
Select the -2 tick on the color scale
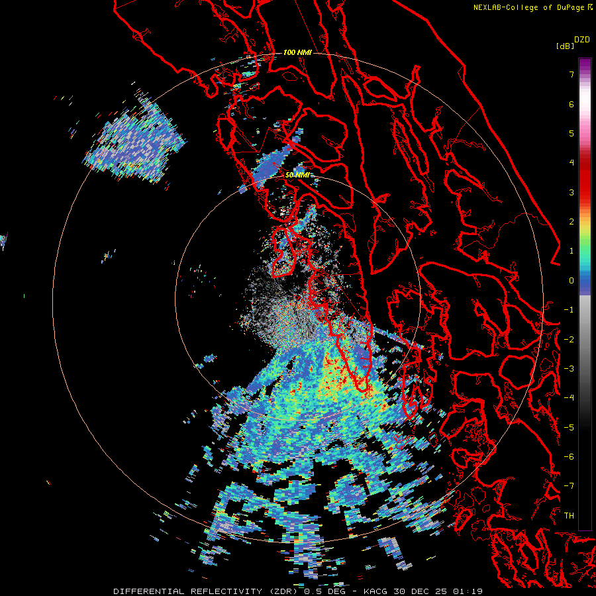click(569, 340)
